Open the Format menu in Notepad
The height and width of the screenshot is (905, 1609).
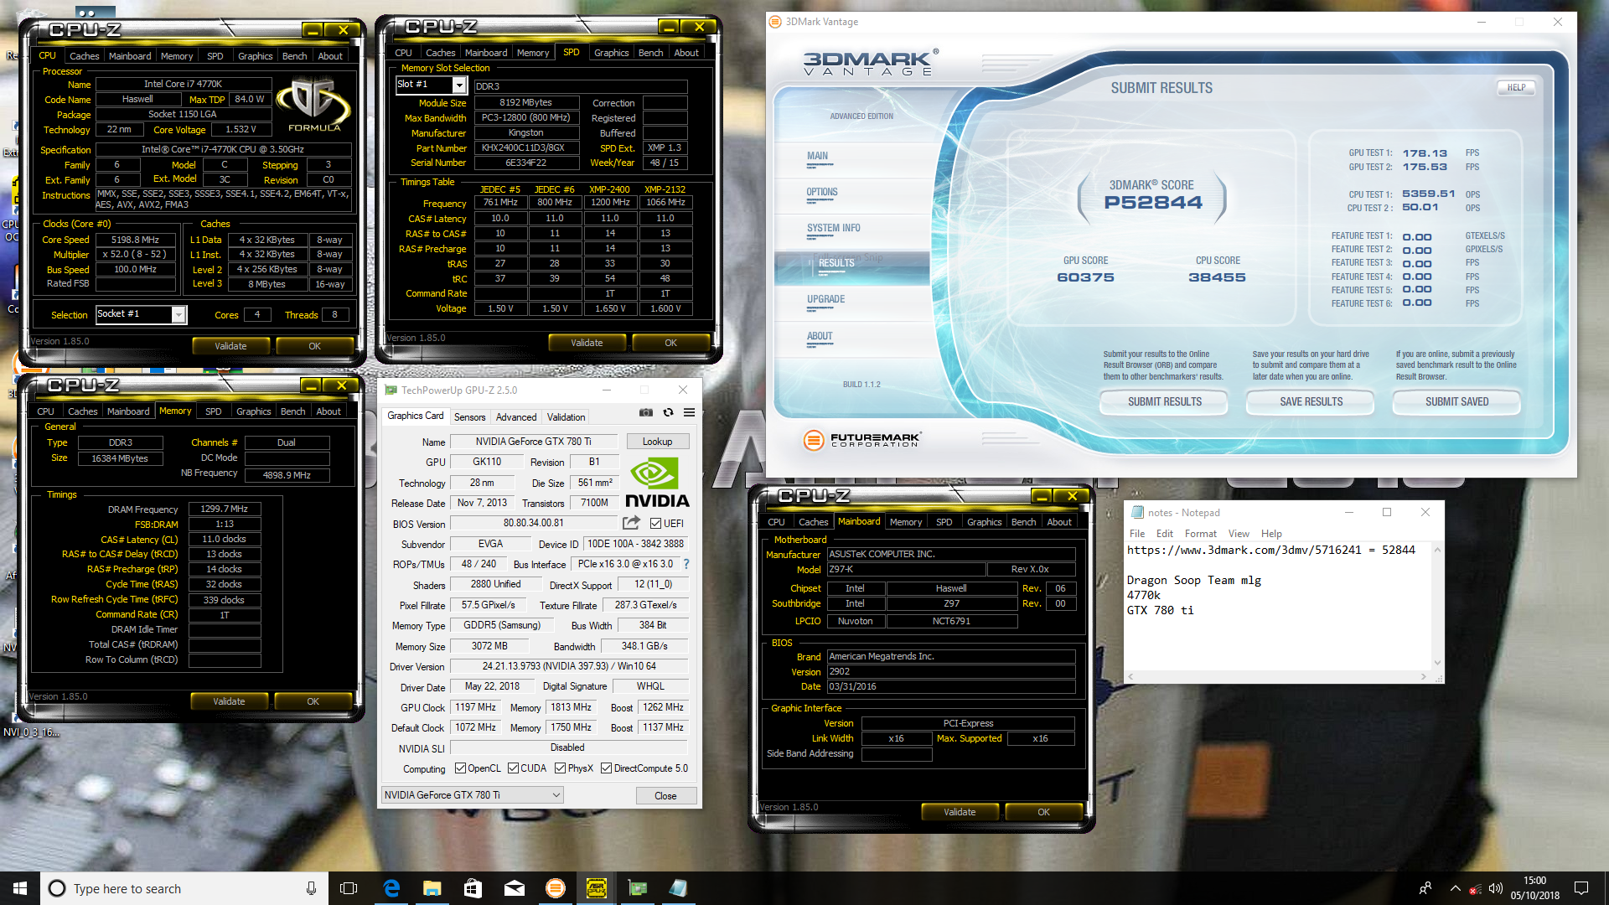point(1200,534)
